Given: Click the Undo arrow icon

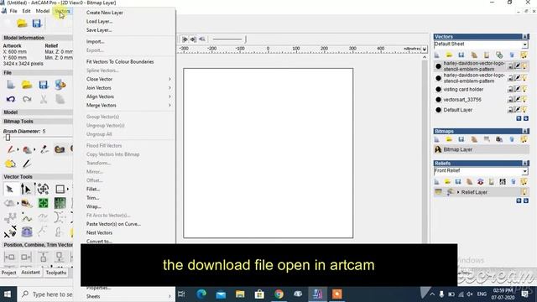Looking at the screenshot, I should point(11,99).
